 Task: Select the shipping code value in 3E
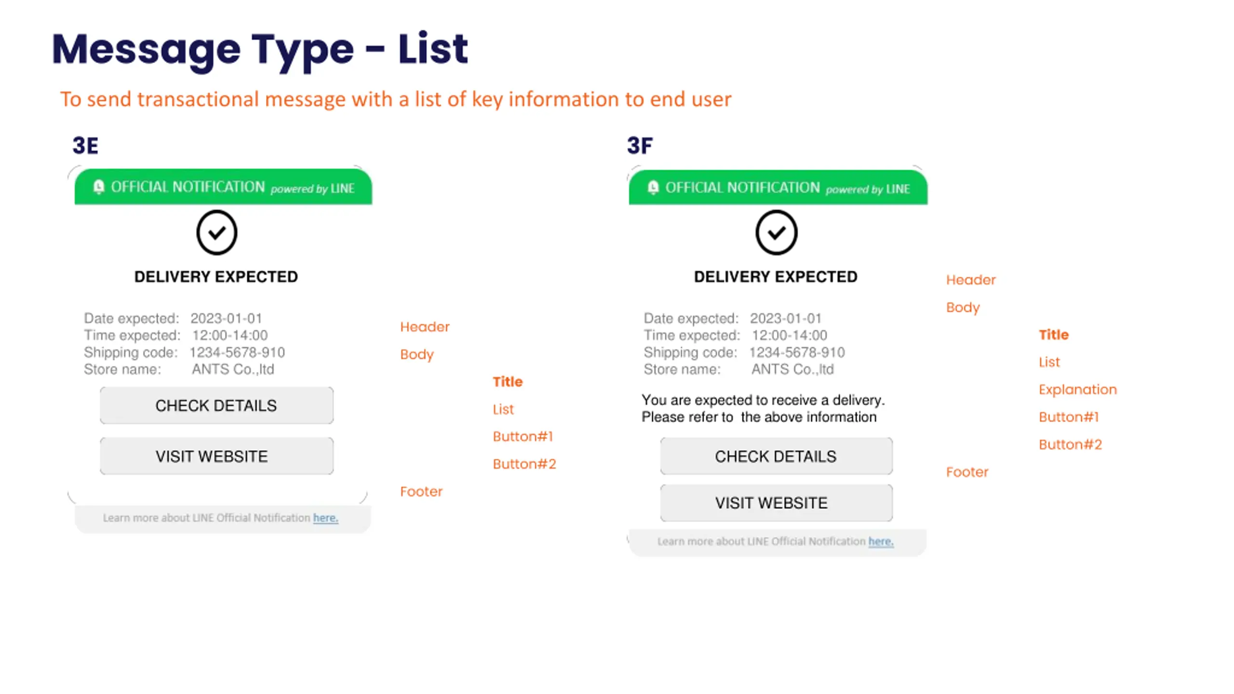(237, 352)
